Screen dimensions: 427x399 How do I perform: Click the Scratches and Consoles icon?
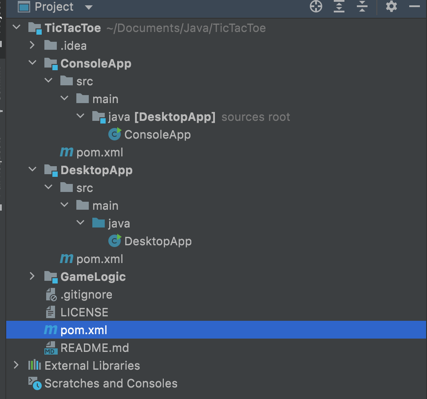[35, 383]
